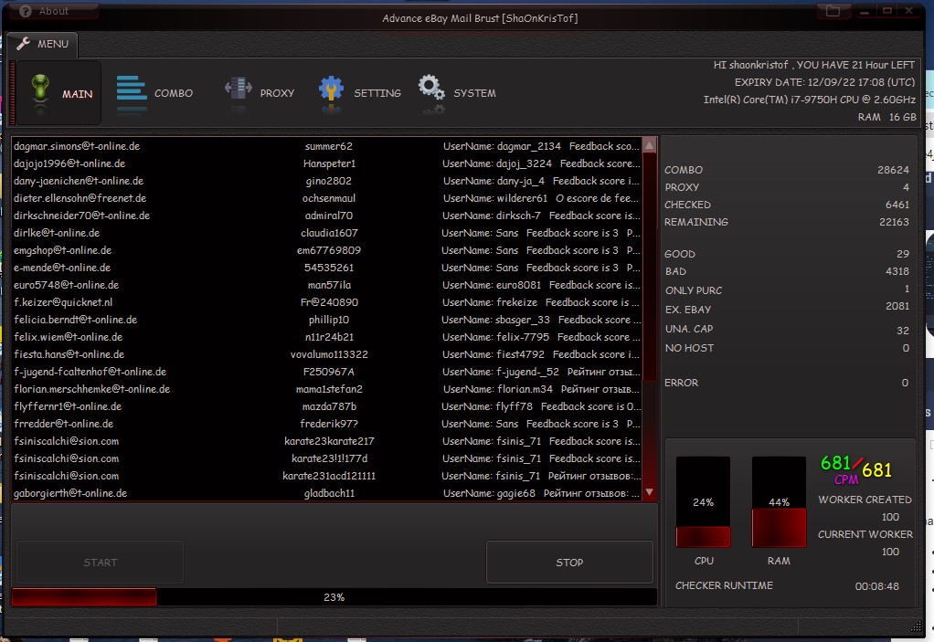Click the 681 CPM counter
Viewport: 934px width, 642px height.
click(x=856, y=468)
